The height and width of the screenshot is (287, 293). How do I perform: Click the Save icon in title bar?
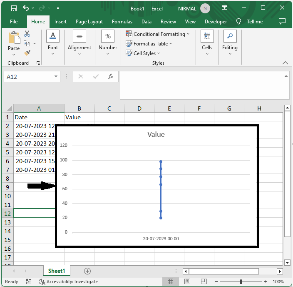pos(14,8)
